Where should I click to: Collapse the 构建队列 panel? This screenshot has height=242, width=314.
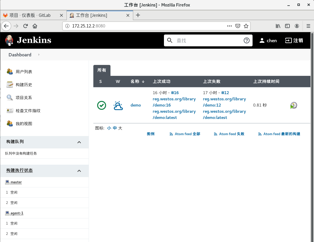[79, 142]
